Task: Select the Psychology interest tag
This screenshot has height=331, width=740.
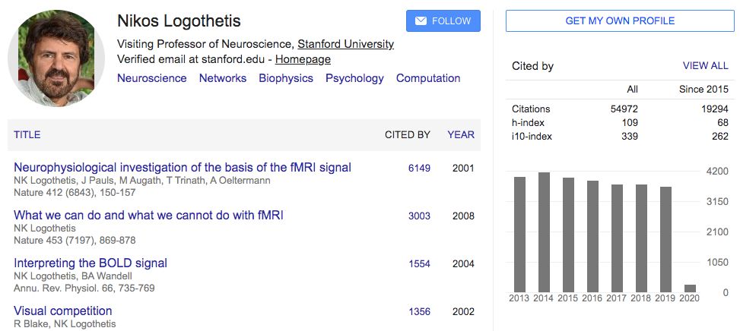Action: (x=354, y=78)
